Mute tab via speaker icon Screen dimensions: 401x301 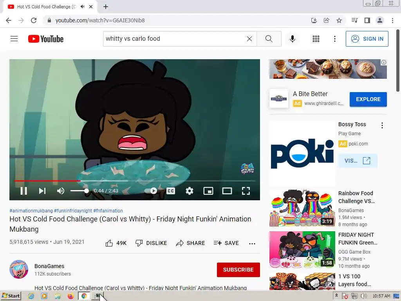tap(82, 7)
